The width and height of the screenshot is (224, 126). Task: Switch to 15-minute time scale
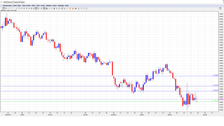(x=22, y=9)
